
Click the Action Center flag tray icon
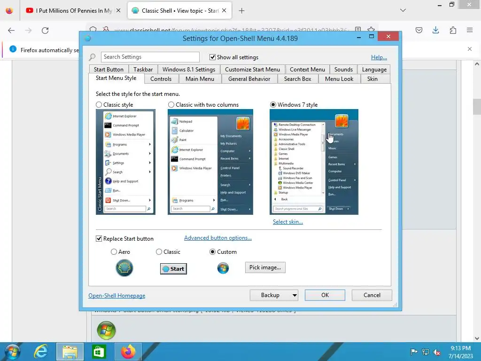click(x=414, y=352)
